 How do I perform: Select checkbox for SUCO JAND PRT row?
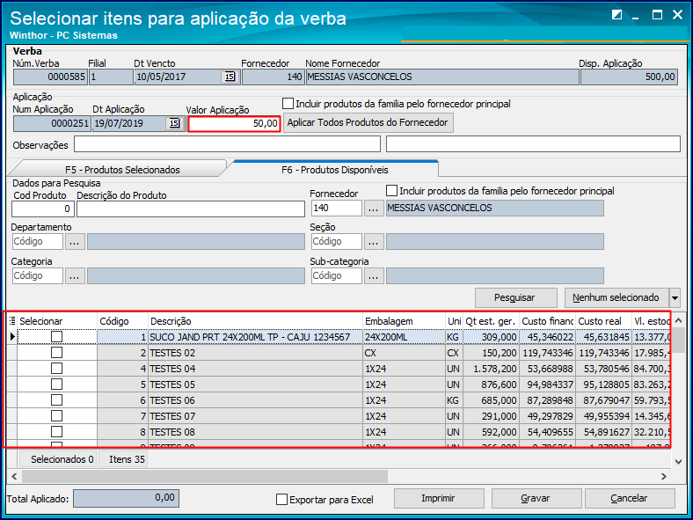tap(56, 337)
